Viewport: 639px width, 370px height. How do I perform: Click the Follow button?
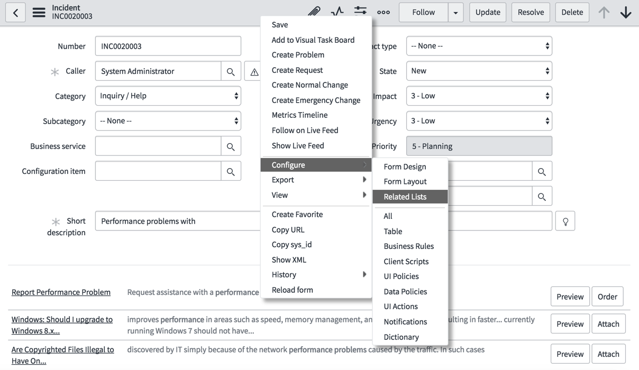pyautogui.click(x=423, y=12)
